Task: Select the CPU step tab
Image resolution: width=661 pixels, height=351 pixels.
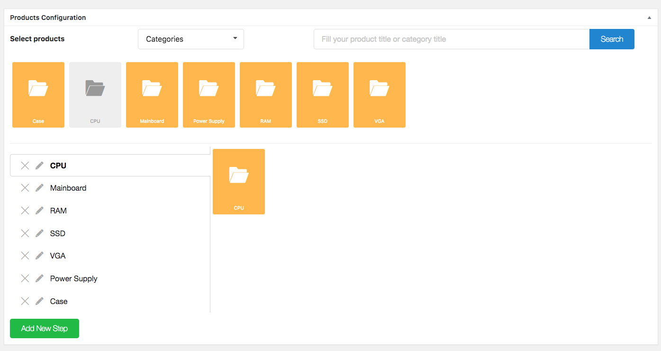Action: click(110, 166)
